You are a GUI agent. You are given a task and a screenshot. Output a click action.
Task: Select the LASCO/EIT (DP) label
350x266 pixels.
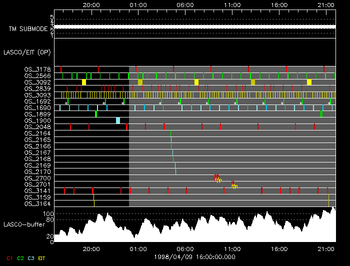(23, 51)
